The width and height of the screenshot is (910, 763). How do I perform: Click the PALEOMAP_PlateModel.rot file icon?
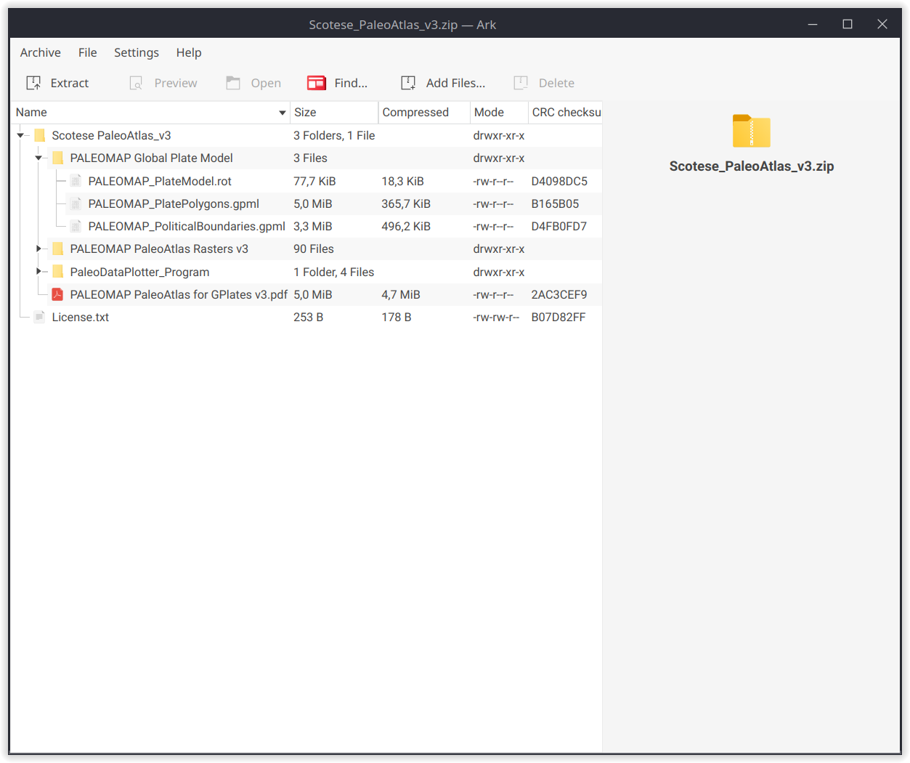click(x=76, y=181)
